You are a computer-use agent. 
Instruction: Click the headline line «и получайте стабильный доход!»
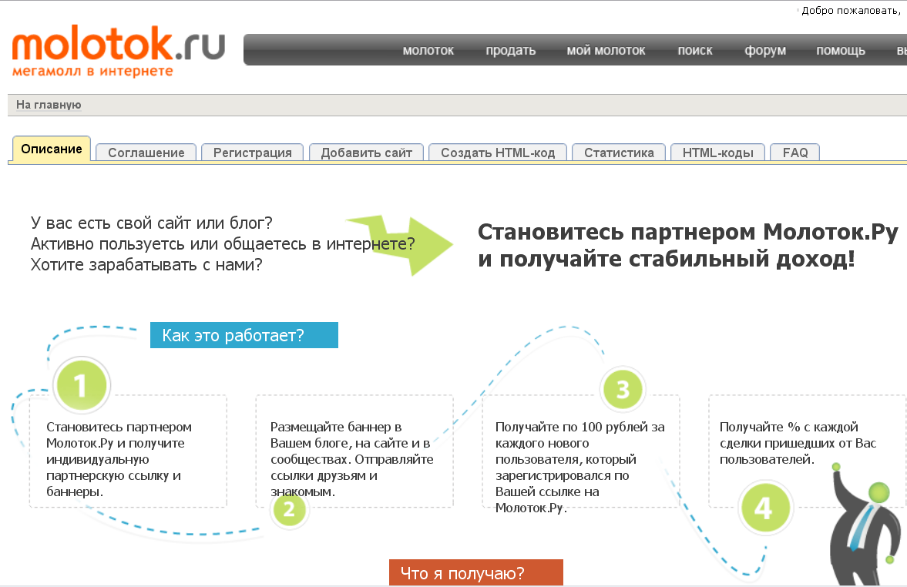click(x=667, y=259)
